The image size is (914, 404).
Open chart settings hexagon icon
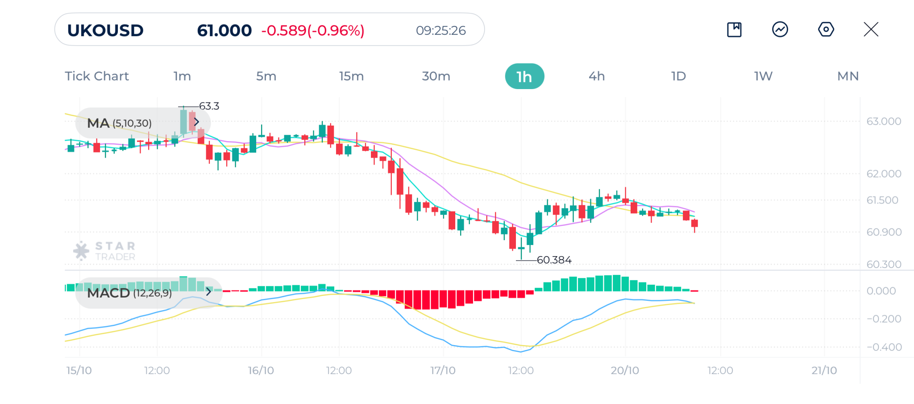pyautogui.click(x=826, y=30)
